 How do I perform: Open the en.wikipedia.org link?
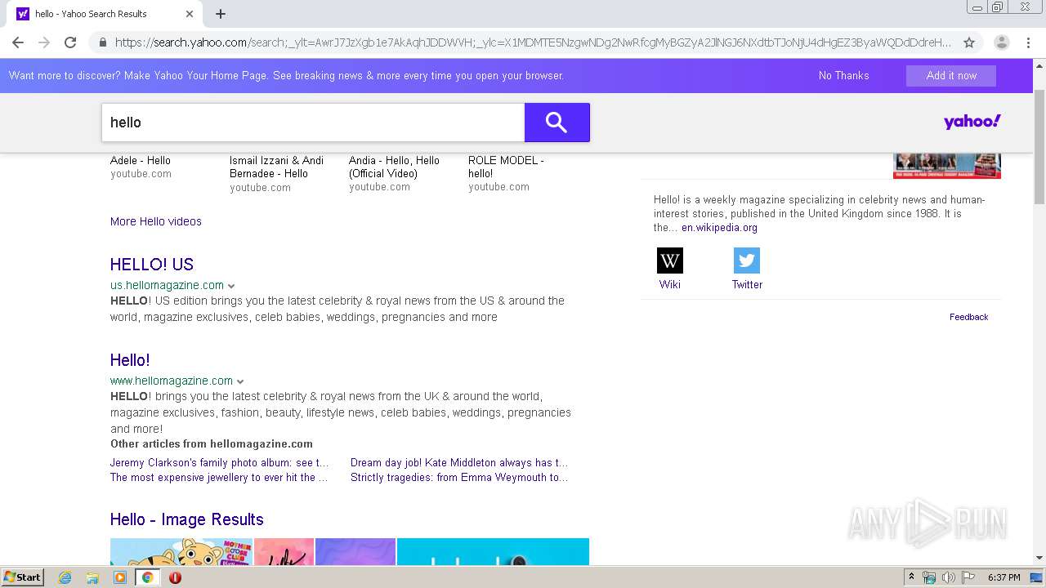coord(719,228)
